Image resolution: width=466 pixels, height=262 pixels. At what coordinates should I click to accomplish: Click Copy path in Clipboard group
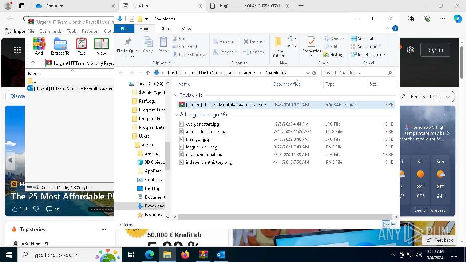pos(185,47)
